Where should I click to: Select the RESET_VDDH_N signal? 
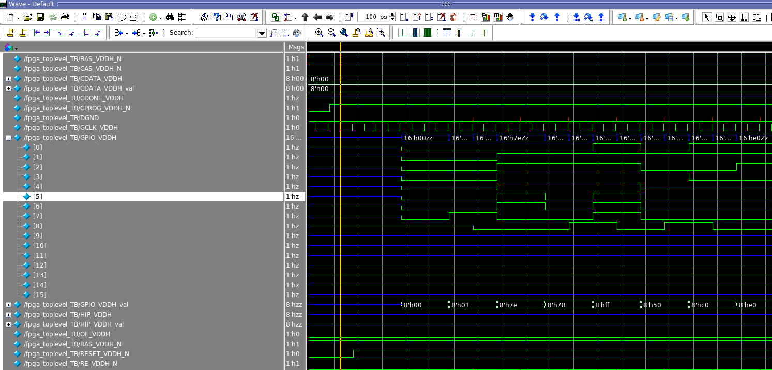click(x=76, y=354)
